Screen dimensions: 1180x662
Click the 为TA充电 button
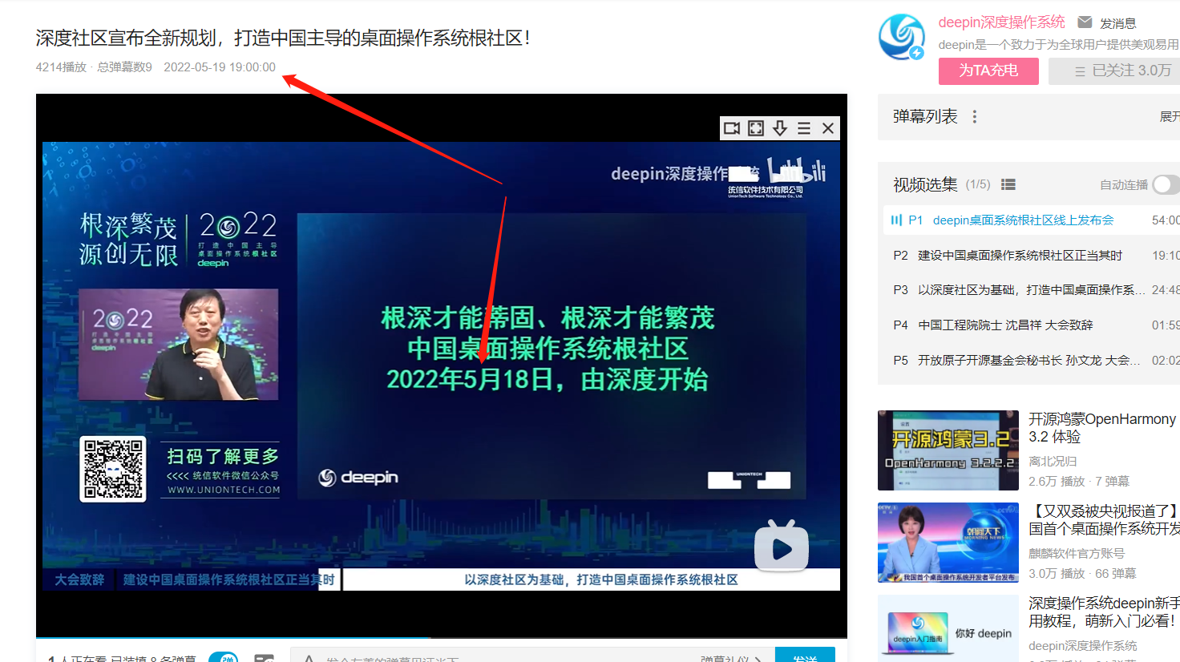pos(988,71)
